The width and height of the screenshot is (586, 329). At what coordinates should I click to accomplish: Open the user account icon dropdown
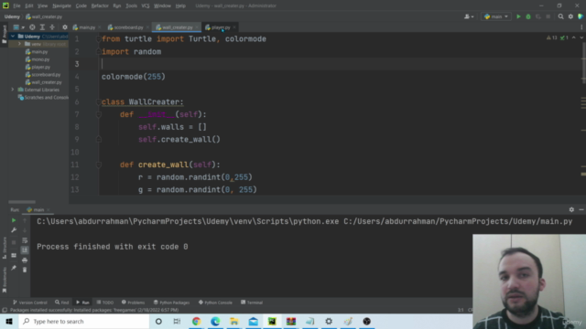pyautogui.click(x=469, y=16)
